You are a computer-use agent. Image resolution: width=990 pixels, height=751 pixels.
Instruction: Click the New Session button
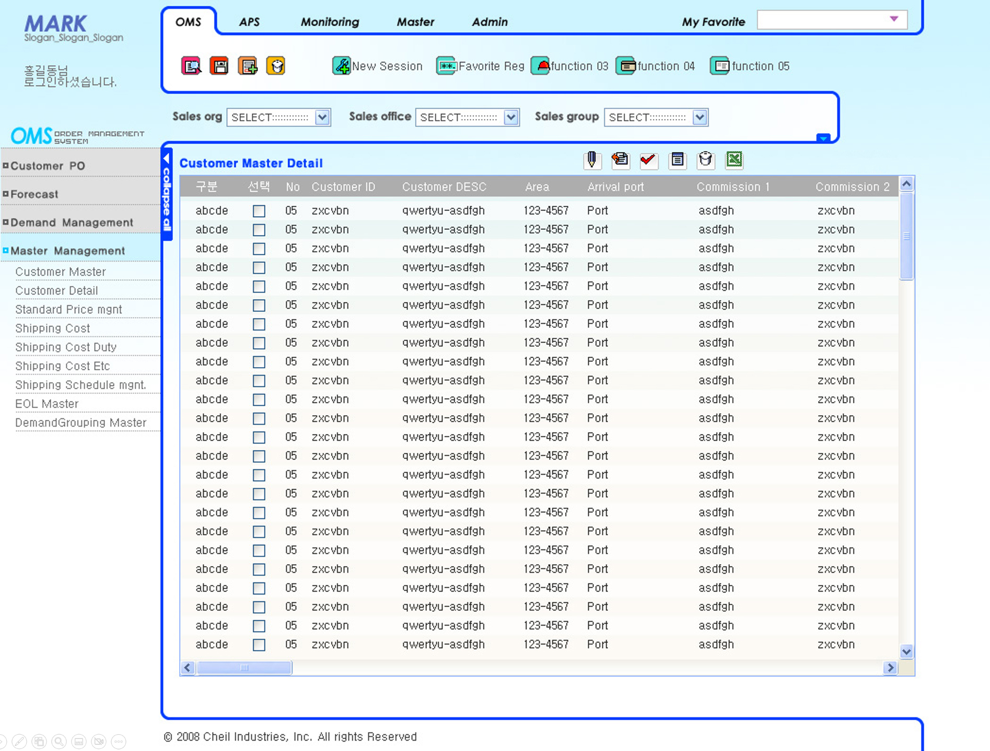click(x=377, y=66)
